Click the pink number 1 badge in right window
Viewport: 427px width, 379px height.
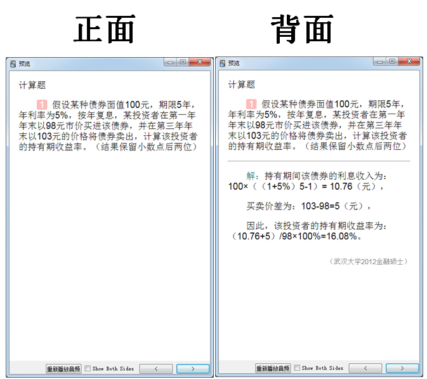[x=251, y=104]
